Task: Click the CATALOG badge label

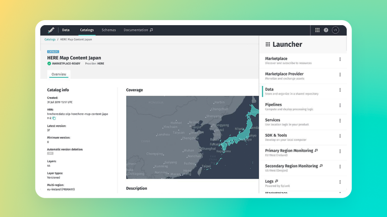Action: [53, 52]
